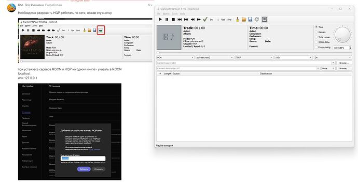The image size is (358, 186).
Task: Open the Tools menu in HQPlayer Pro
Action: (x=175, y=14)
